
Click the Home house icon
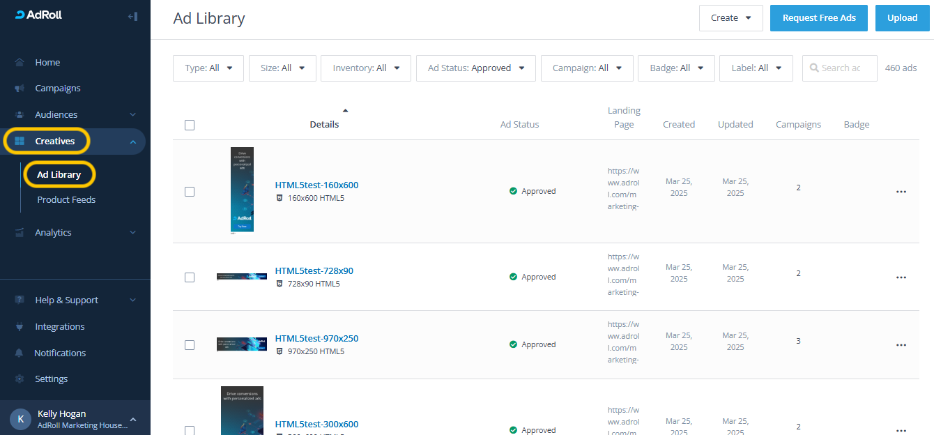[20, 62]
